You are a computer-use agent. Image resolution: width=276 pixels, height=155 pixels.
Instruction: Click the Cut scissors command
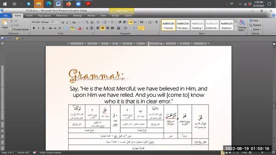point(14,21)
